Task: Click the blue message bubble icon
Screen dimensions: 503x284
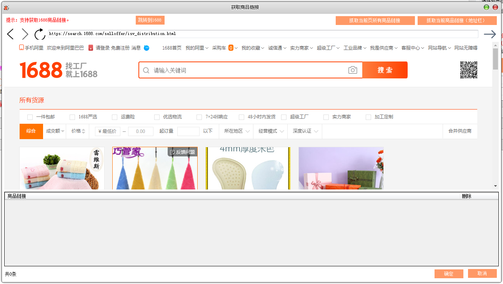Action: 147,48
